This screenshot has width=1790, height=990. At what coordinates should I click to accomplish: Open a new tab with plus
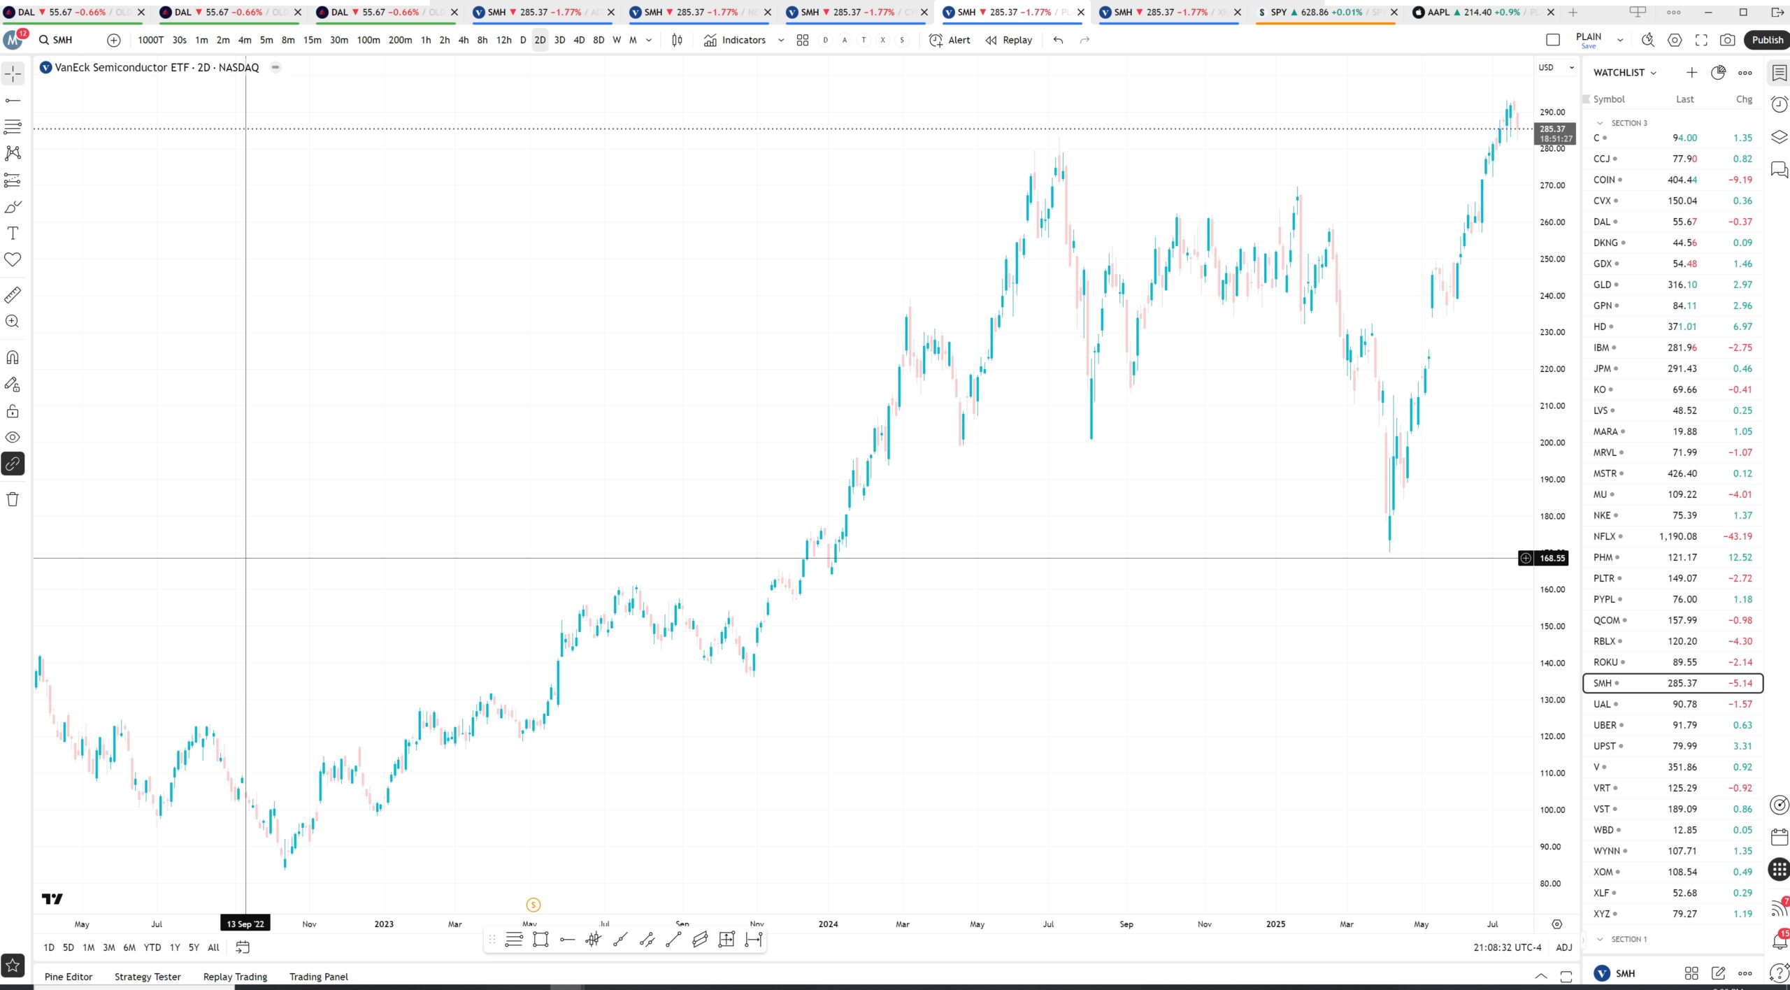tap(1573, 12)
